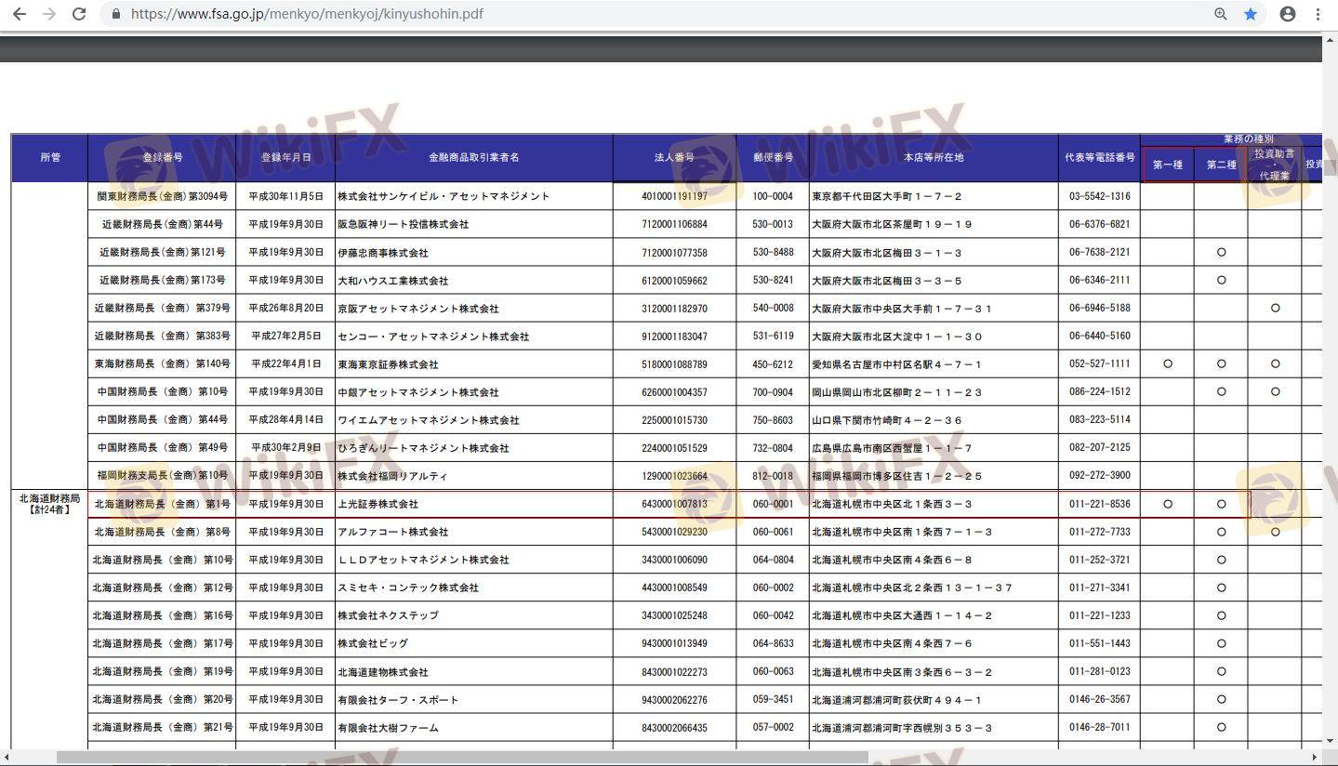Click the 所管 column header

coord(50,158)
